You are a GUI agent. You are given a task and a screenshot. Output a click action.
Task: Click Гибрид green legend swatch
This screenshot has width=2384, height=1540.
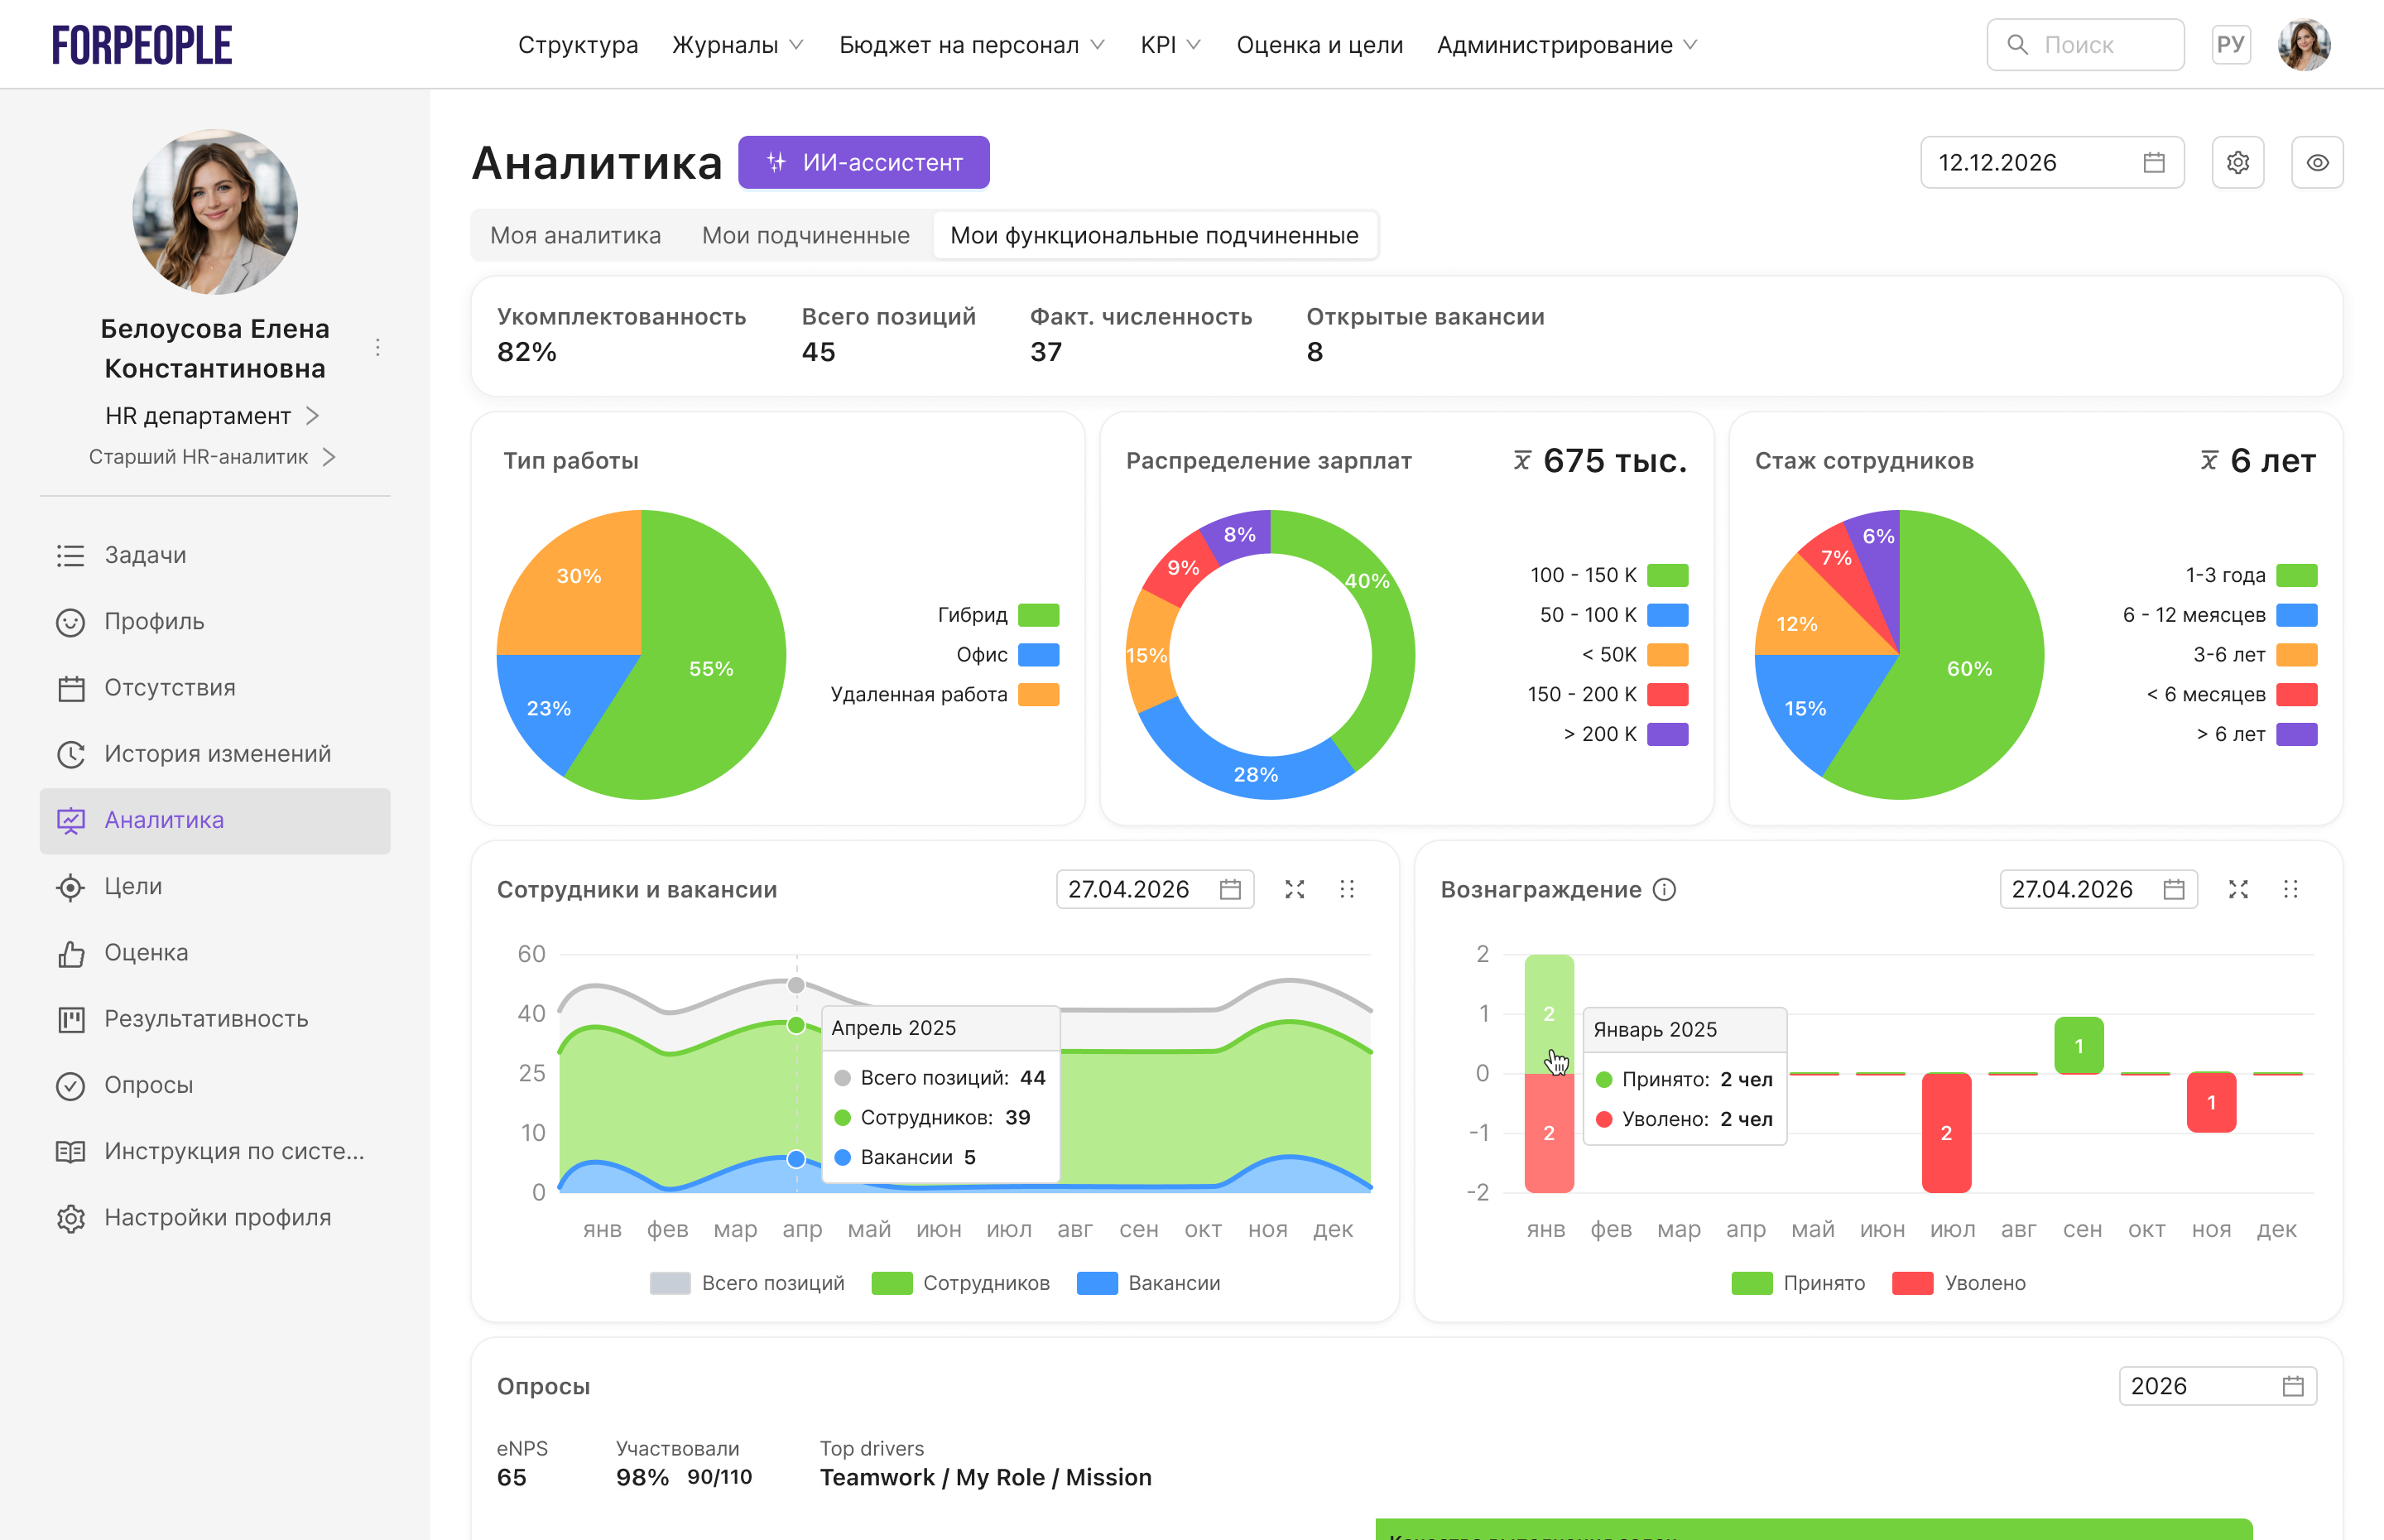pos(1037,615)
